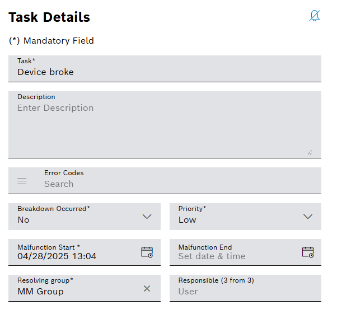The height and width of the screenshot is (314, 337).
Task: Select the Task Details heading
Action: 49,17
